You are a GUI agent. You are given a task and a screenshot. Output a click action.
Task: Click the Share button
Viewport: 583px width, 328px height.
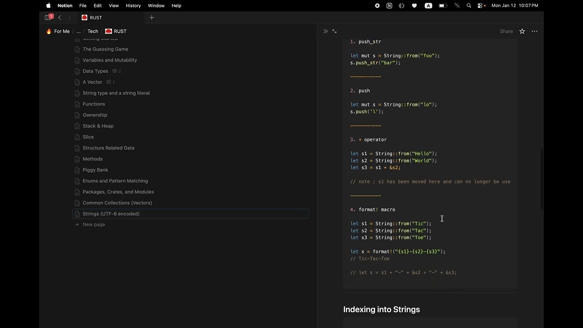(x=506, y=31)
